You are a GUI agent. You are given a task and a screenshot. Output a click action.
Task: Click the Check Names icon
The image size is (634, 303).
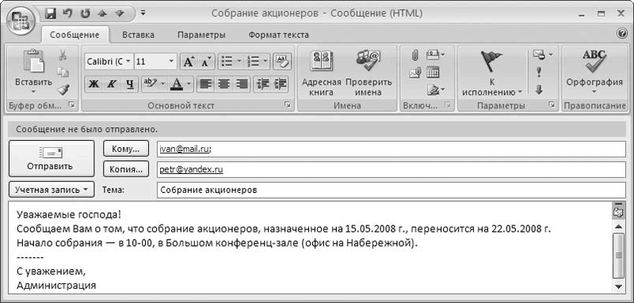tap(369, 62)
